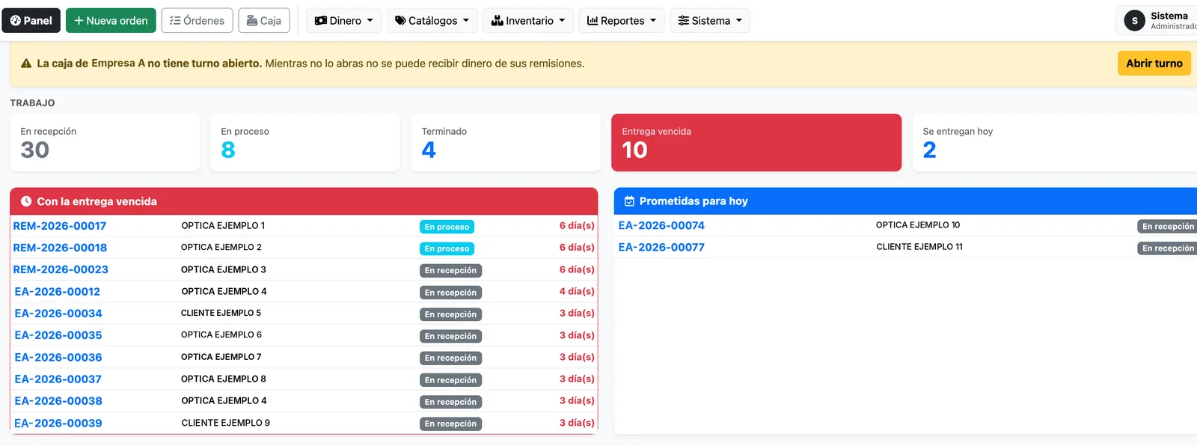1197x446 pixels.
Task: Open order EA-2026-00034
Action: coord(58,314)
